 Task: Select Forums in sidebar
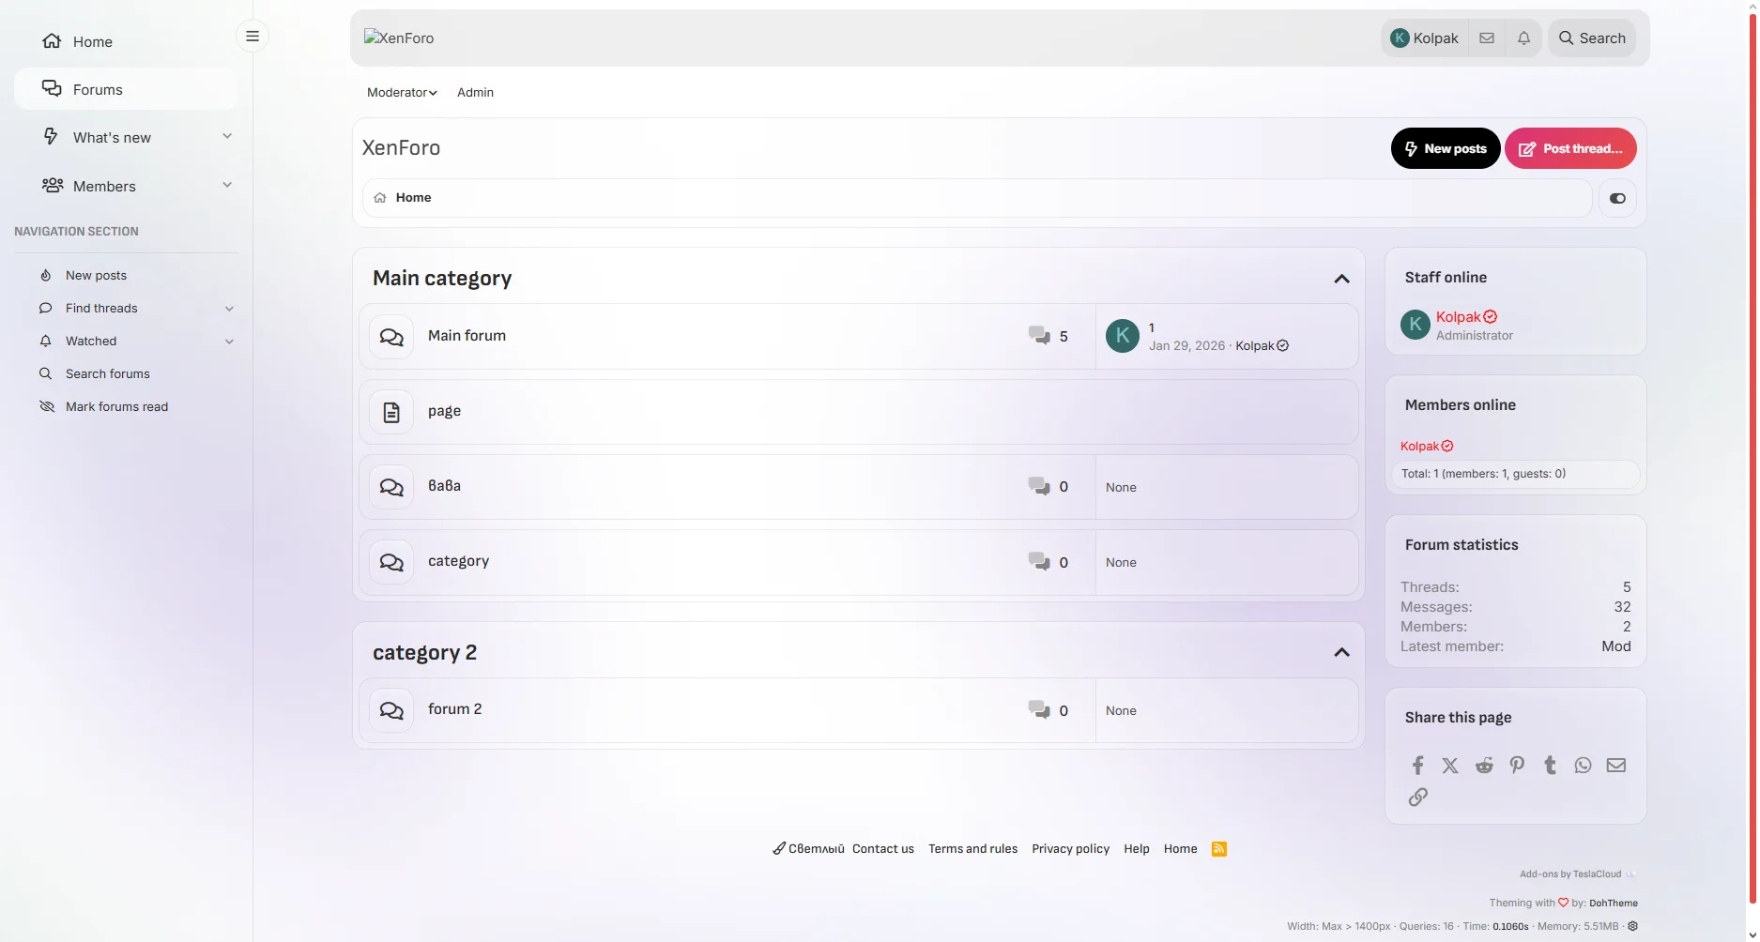(x=126, y=89)
